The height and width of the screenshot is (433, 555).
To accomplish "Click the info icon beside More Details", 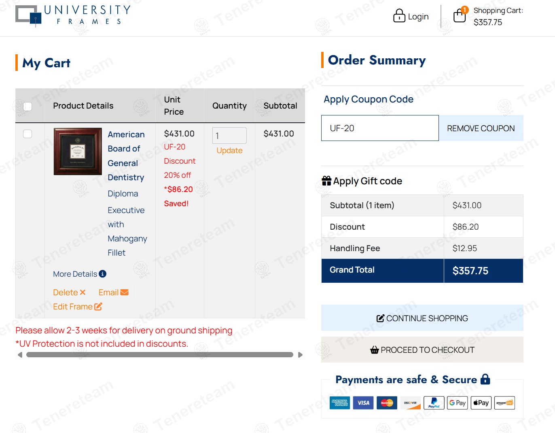I will coord(103,274).
